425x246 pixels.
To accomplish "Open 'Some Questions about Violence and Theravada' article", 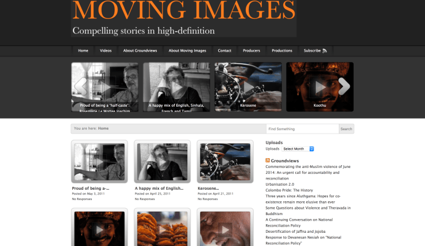I will [x=308, y=211].
